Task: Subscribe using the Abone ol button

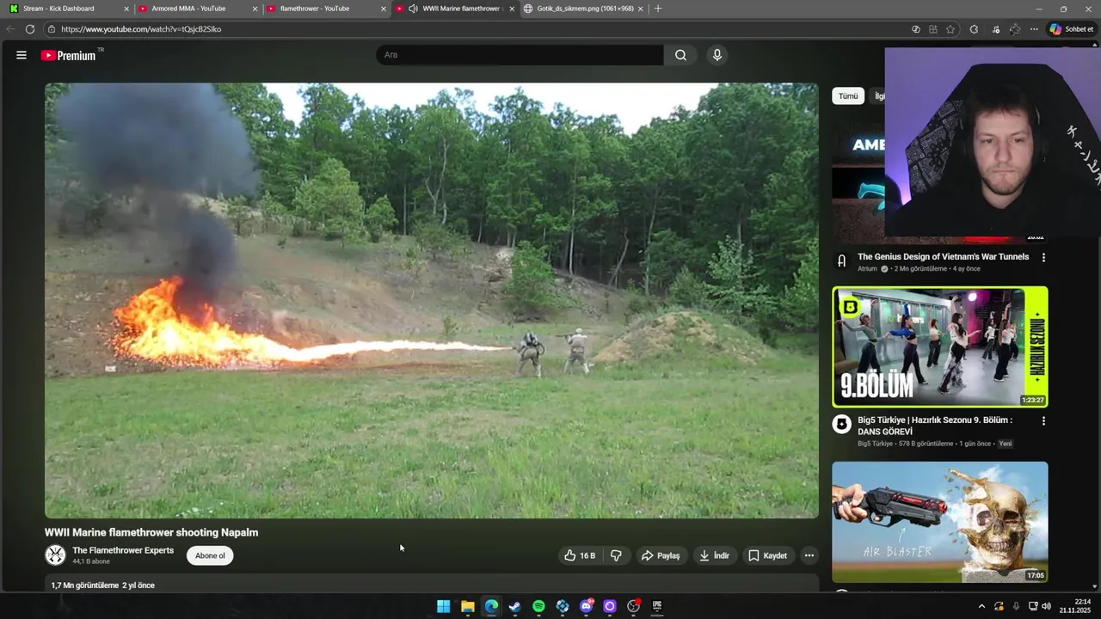Action: point(210,555)
